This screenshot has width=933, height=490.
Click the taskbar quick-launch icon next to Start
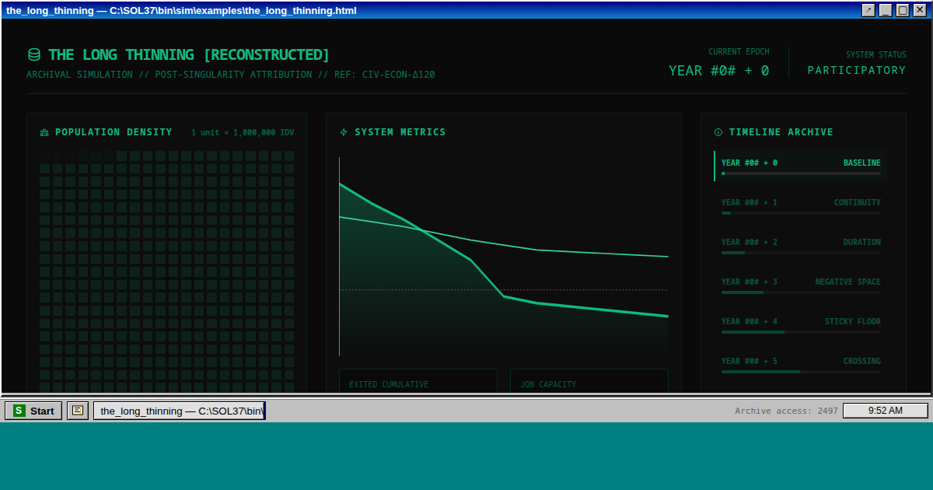(x=78, y=411)
